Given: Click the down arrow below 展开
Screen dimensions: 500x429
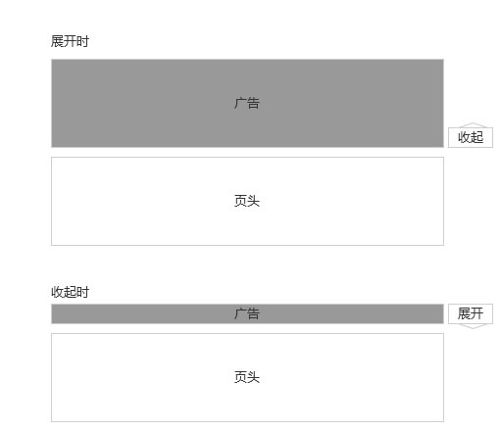Looking at the screenshot, I should tap(473, 326).
